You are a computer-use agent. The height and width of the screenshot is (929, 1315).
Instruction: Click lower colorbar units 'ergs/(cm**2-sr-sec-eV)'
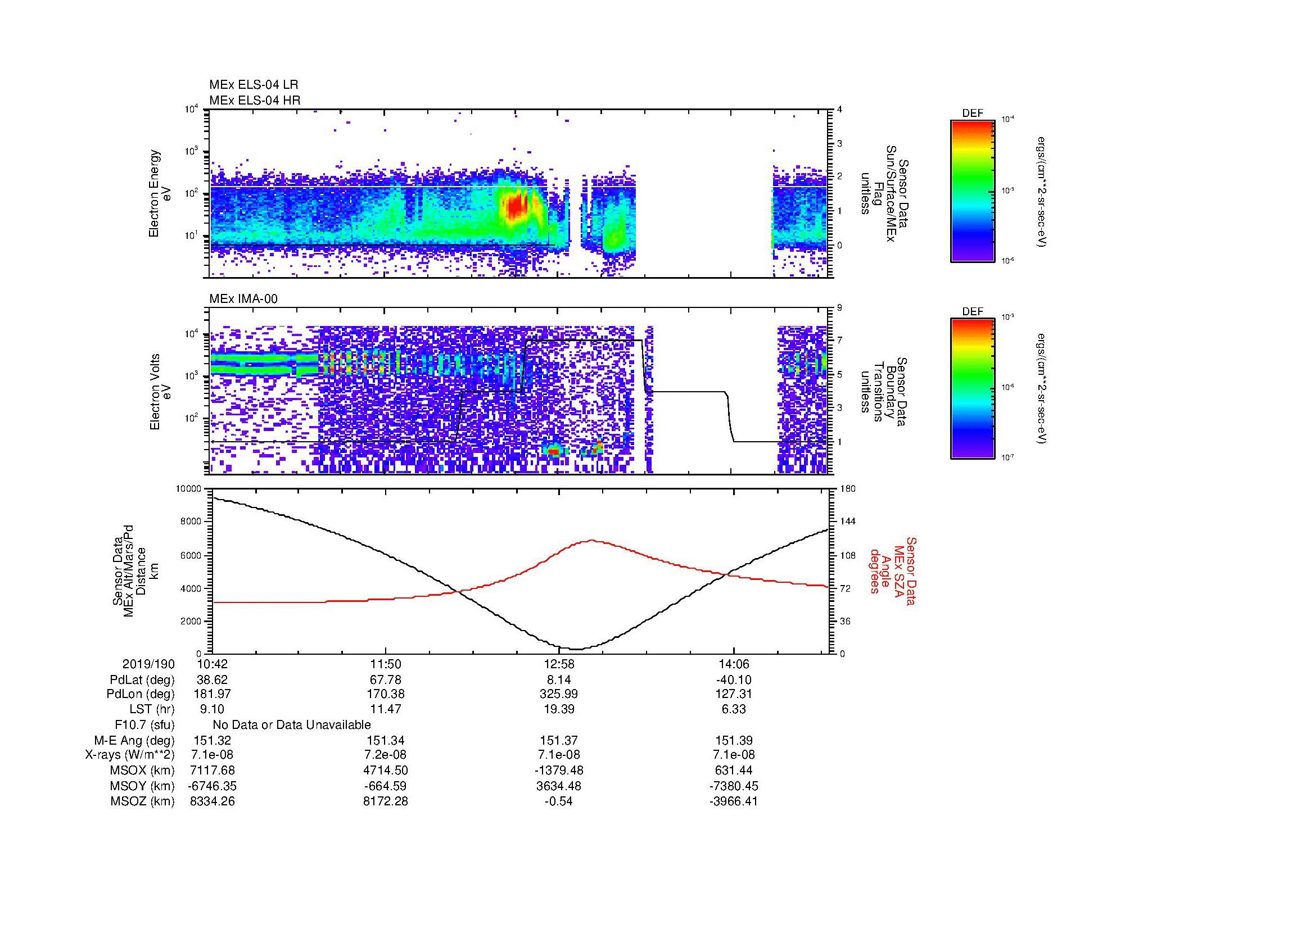pos(1042,389)
